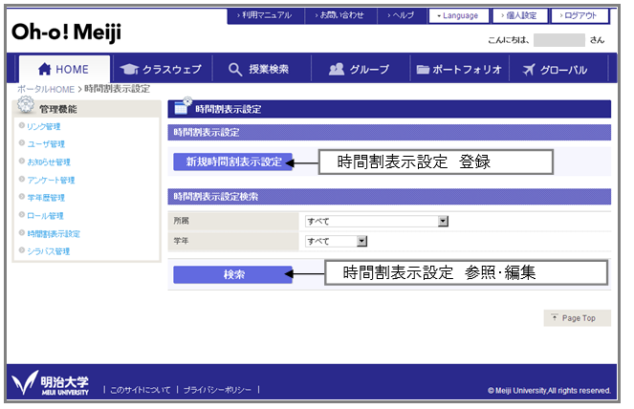Open the HOME tab
The height and width of the screenshot is (409, 634).
point(65,69)
